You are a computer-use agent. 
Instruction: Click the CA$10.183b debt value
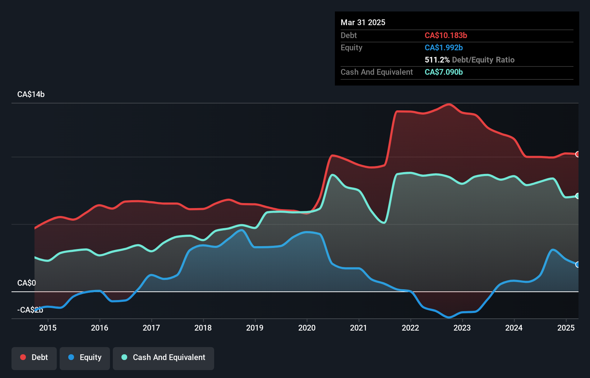[x=446, y=35]
